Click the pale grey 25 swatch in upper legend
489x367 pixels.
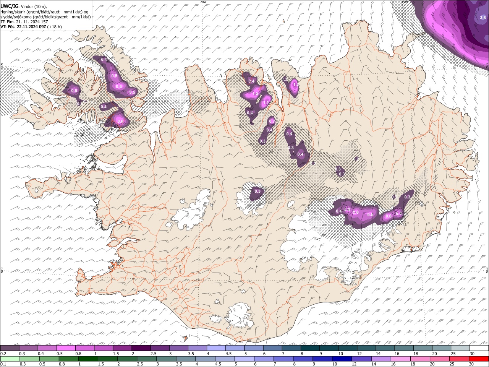click(x=460, y=348)
